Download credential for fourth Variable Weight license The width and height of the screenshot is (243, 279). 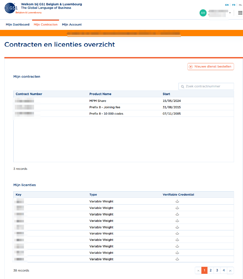click(x=177, y=221)
